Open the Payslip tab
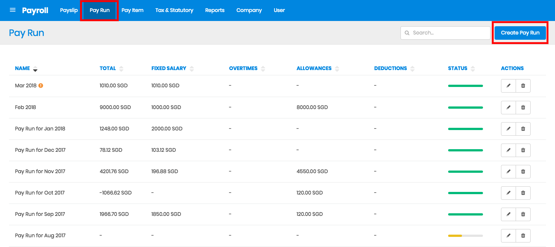555x247 pixels. click(x=69, y=10)
